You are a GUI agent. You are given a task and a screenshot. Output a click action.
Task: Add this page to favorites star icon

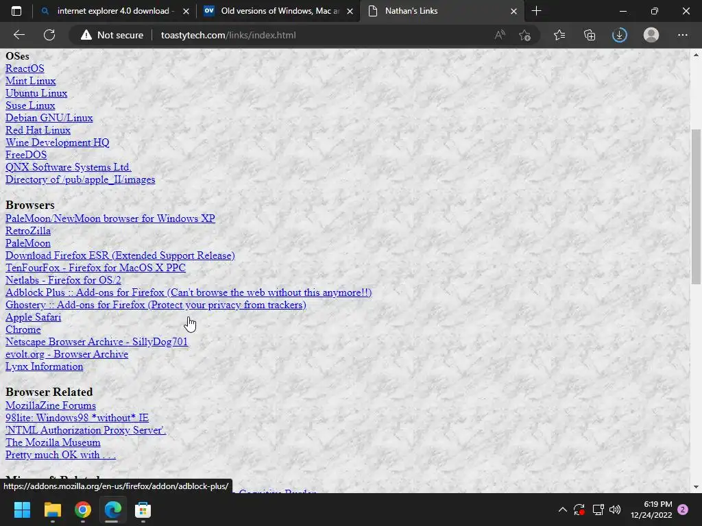point(524,35)
